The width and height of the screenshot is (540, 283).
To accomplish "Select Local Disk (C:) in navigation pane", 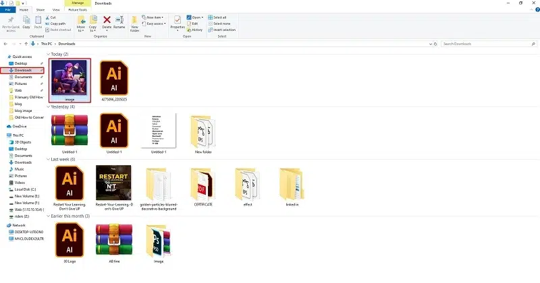I will tap(22, 189).
